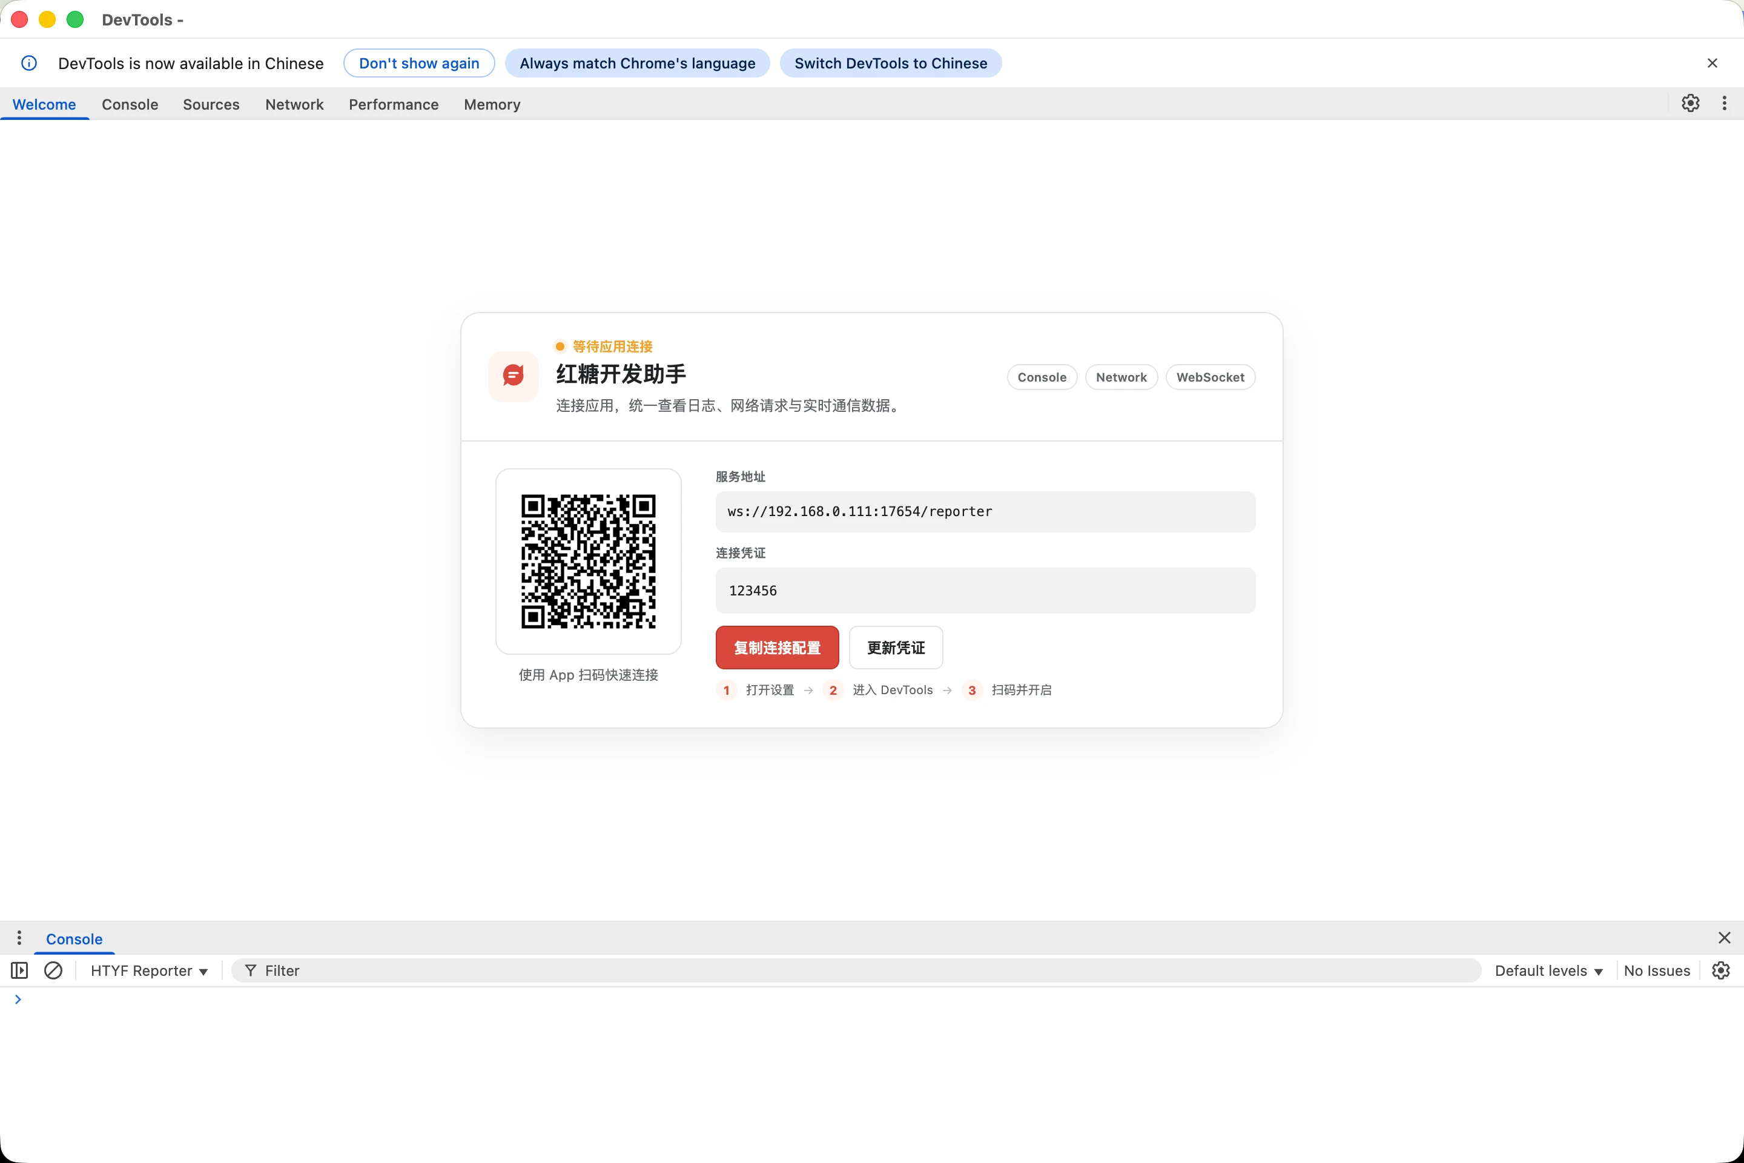This screenshot has height=1163, width=1744.
Task: Click the Console pill in card header
Action: click(x=1042, y=377)
